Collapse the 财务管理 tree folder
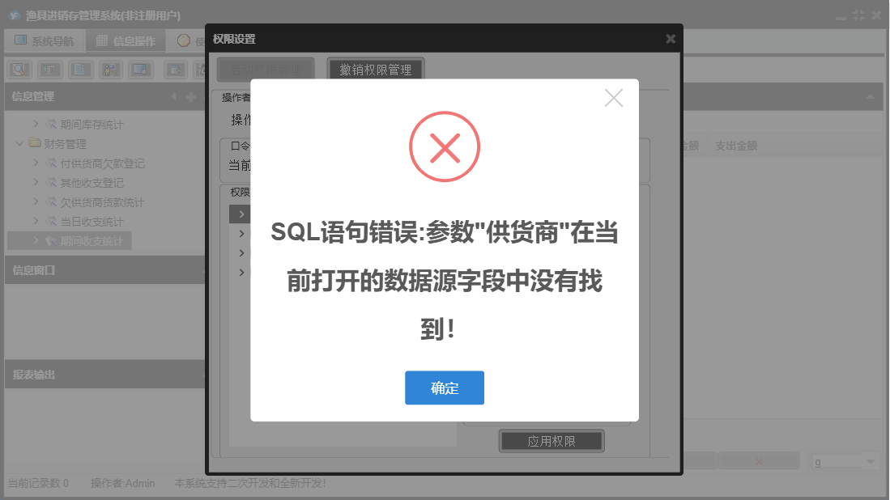The width and height of the screenshot is (890, 500). tap(19, 143)
